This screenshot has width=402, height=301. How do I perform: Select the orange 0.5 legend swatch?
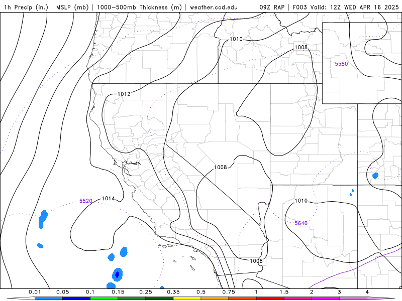[215, 298]
